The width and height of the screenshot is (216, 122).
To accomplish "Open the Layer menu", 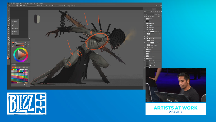I will click(21, 3).
